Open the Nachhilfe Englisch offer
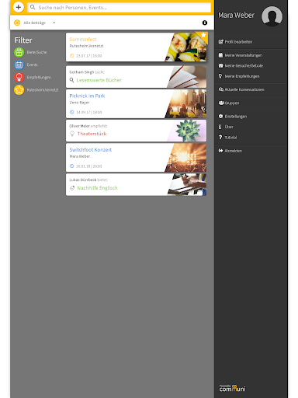Viewport: 298px width, 398px height. pyautogui.click(x=97, y=188)
